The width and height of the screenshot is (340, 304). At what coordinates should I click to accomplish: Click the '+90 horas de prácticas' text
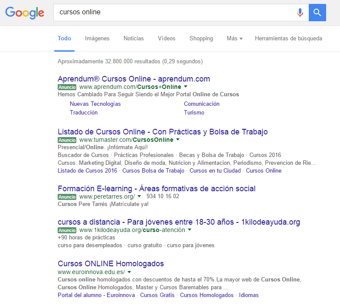click(86, 238)
